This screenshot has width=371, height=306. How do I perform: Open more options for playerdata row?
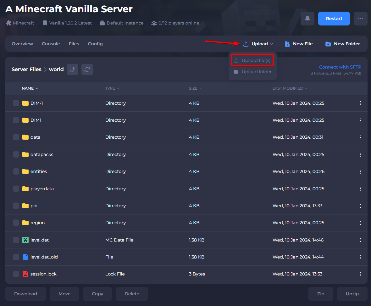pyautogui.click(x=360, y=189)
